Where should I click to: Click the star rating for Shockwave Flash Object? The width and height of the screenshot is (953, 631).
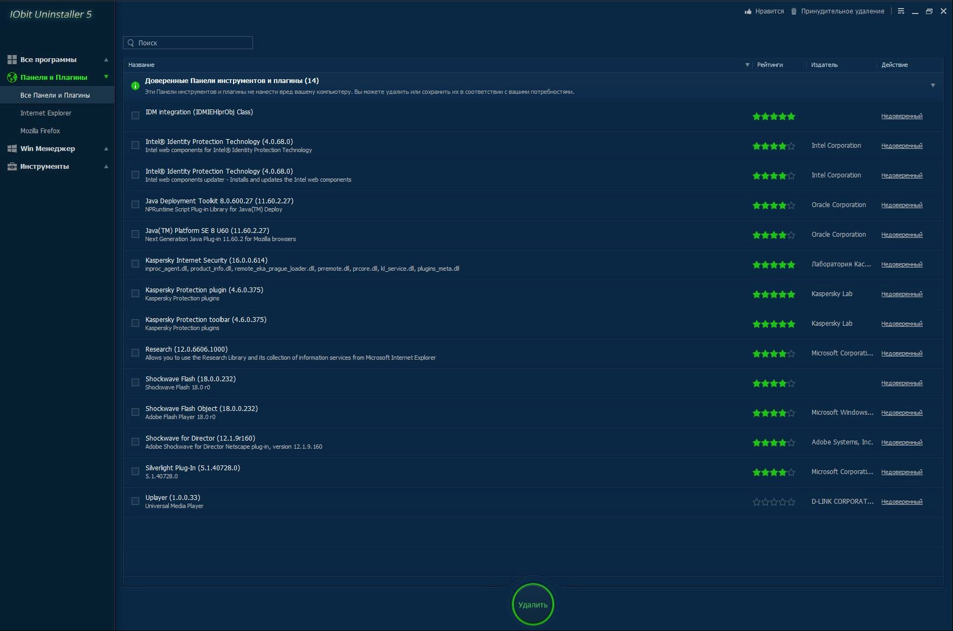(x=774, y=413)
